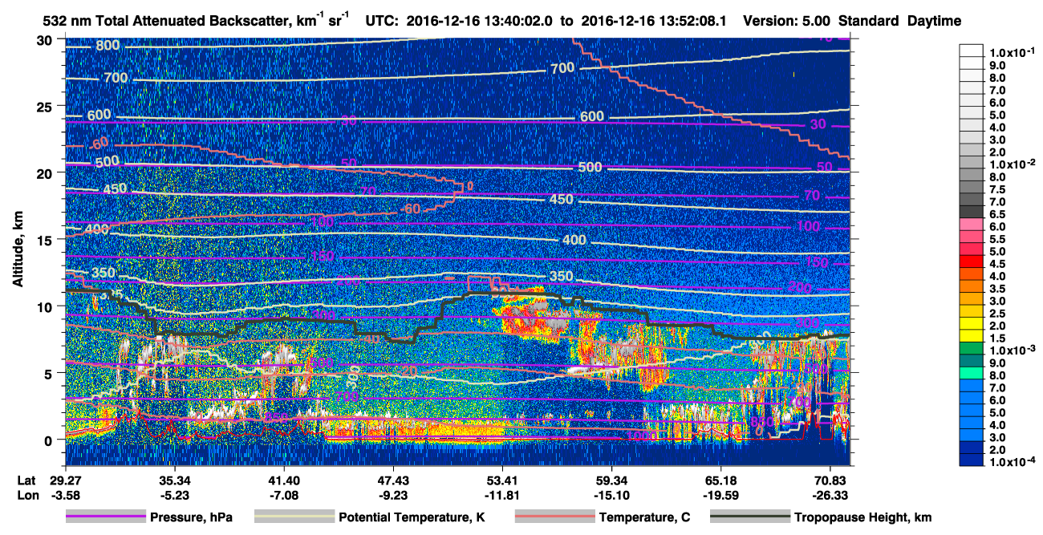The image size is (1043, 535).
Task: Click the word 'Standard' in the title
Action: coord(870,22)
